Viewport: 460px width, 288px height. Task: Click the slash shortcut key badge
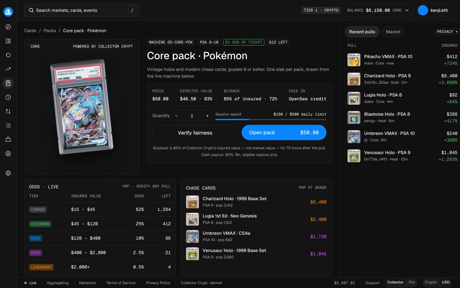[132, 10]
